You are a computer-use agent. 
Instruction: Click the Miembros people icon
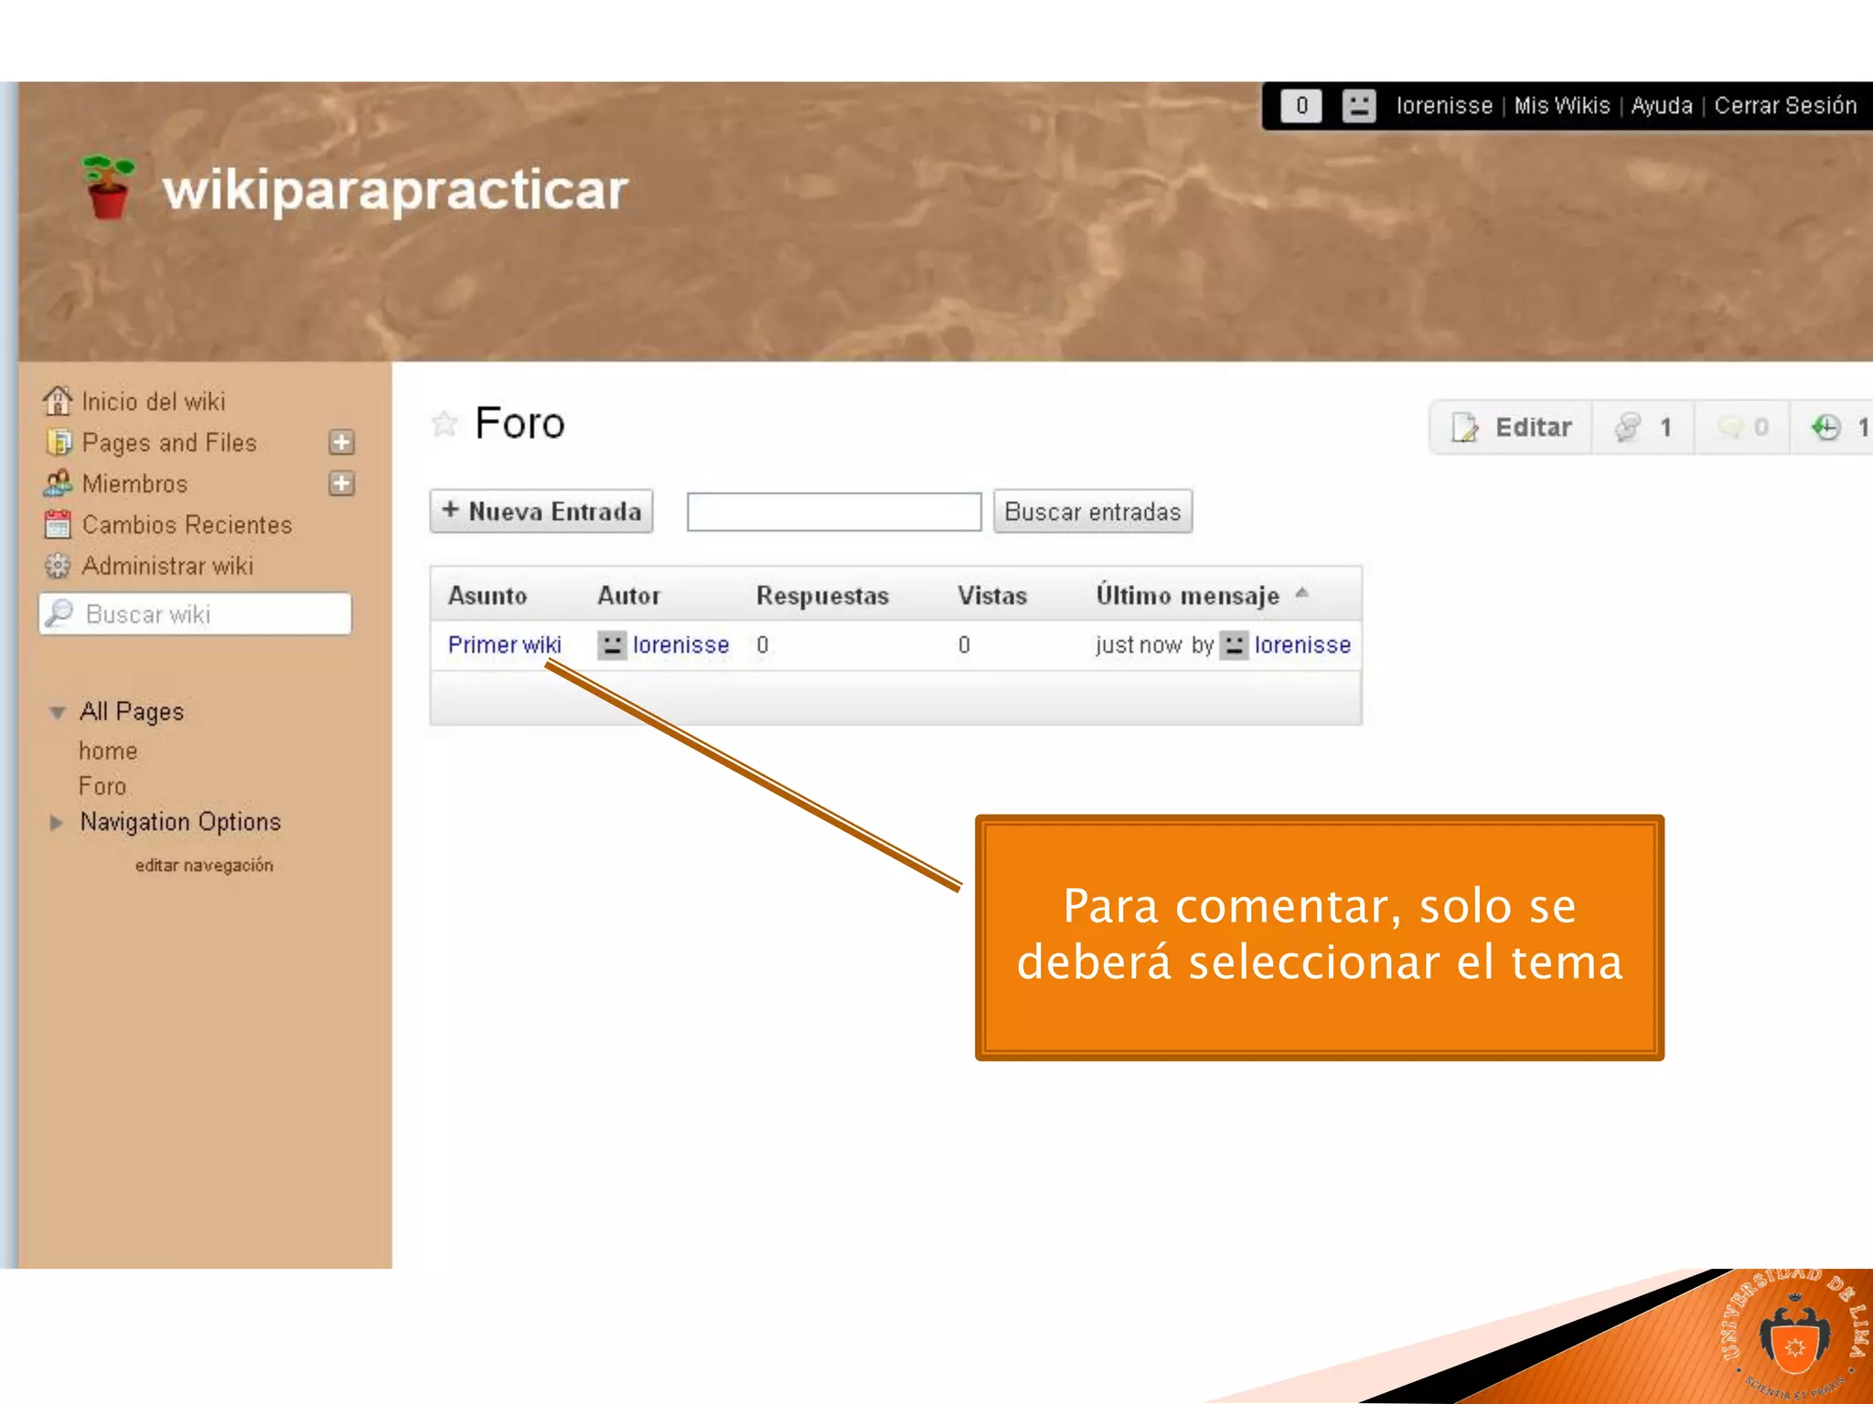click(58, 484)
